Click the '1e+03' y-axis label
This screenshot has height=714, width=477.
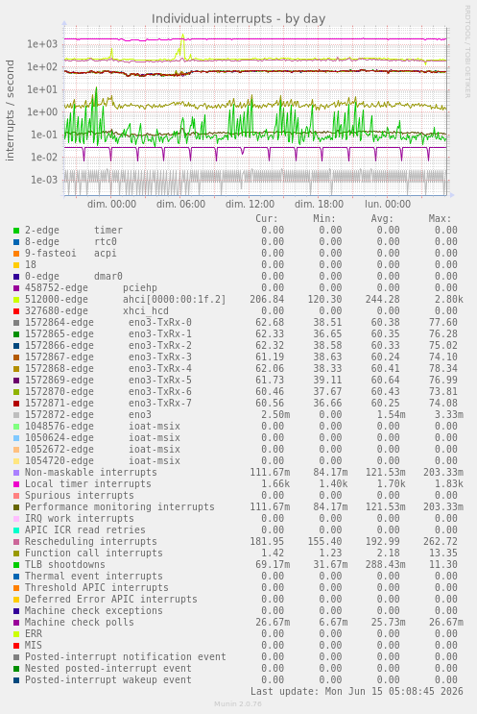(x=42, y=44)
